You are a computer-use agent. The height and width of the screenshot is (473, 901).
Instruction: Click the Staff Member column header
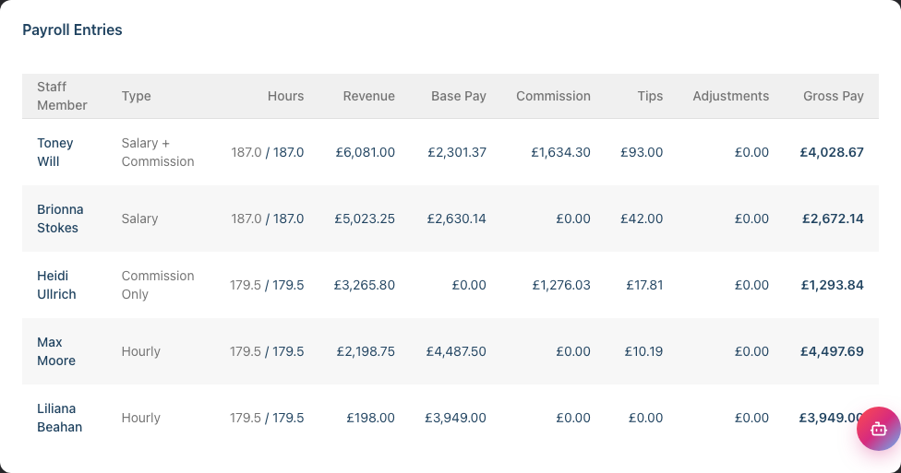click(x=62, y=96)
